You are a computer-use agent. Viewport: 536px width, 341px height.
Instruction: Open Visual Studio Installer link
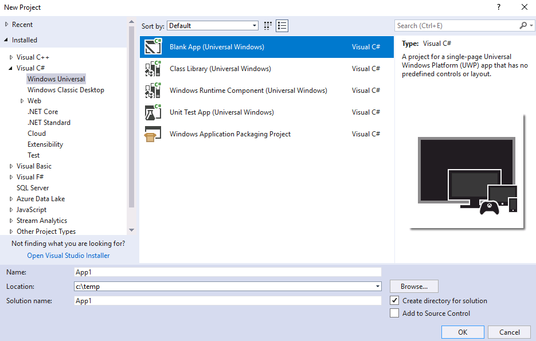coord(68,256)
